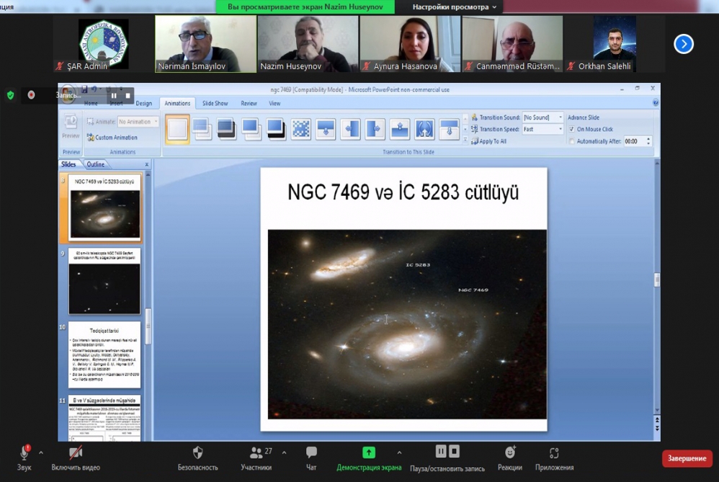The height and width of the screenshot is (482, 719).
Task: Click the Apply To All button
Action: 488,141
